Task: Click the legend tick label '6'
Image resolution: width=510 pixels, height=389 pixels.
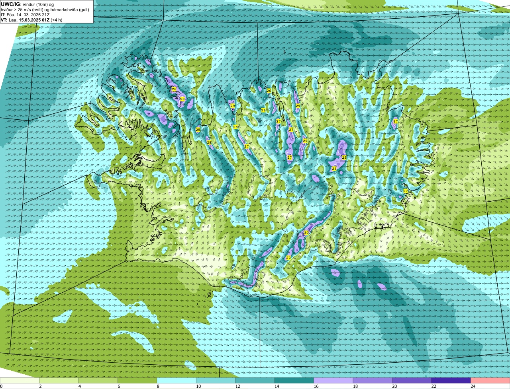Action: pyautogui.click(x=118, y=386)
